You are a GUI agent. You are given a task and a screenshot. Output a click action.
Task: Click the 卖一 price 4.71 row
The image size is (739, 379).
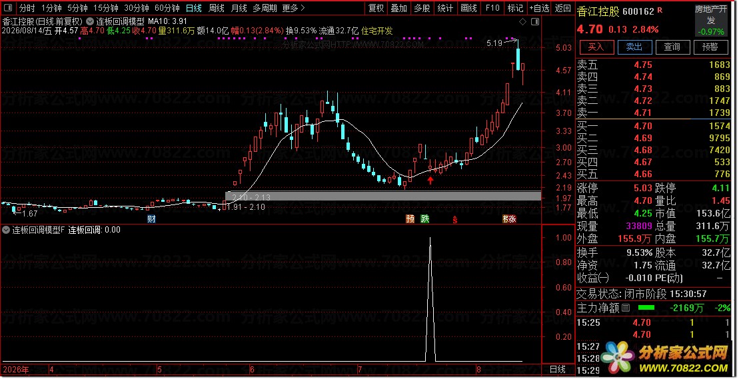click(653, 113)
